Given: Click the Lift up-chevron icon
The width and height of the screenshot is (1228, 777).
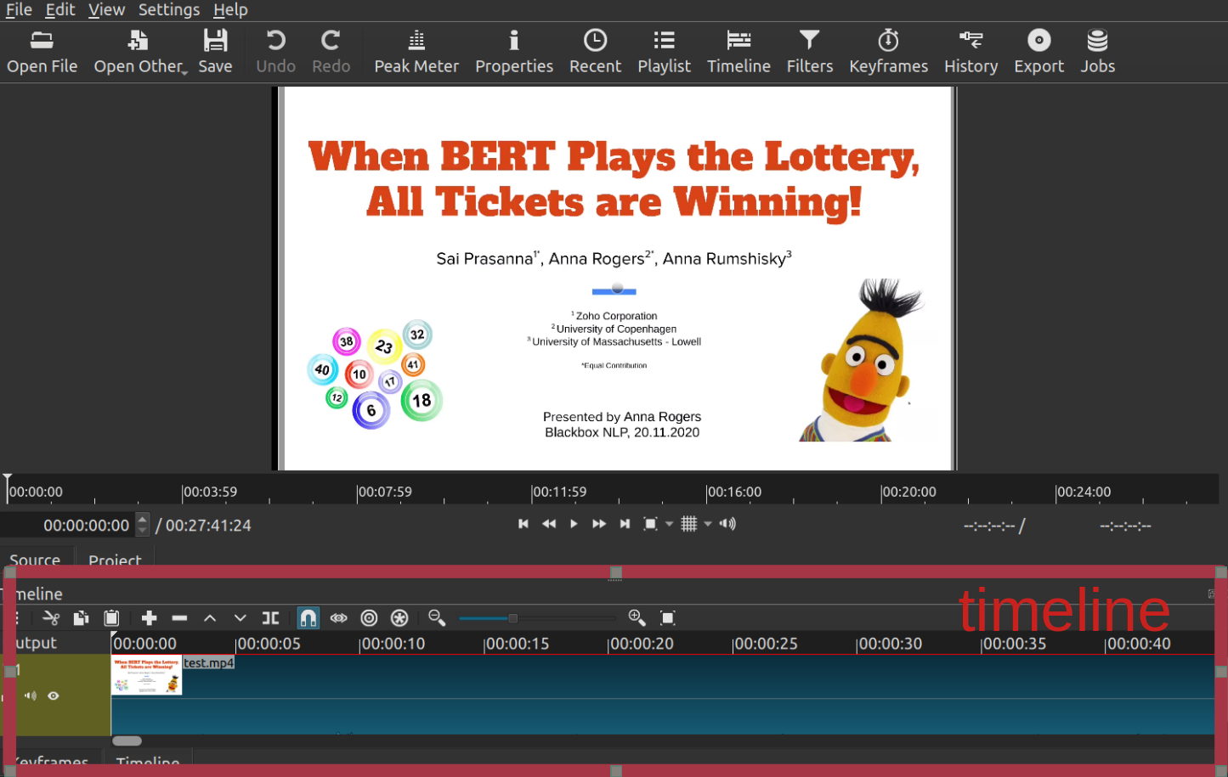Looking at the screenshot, I should click(210, 618).
